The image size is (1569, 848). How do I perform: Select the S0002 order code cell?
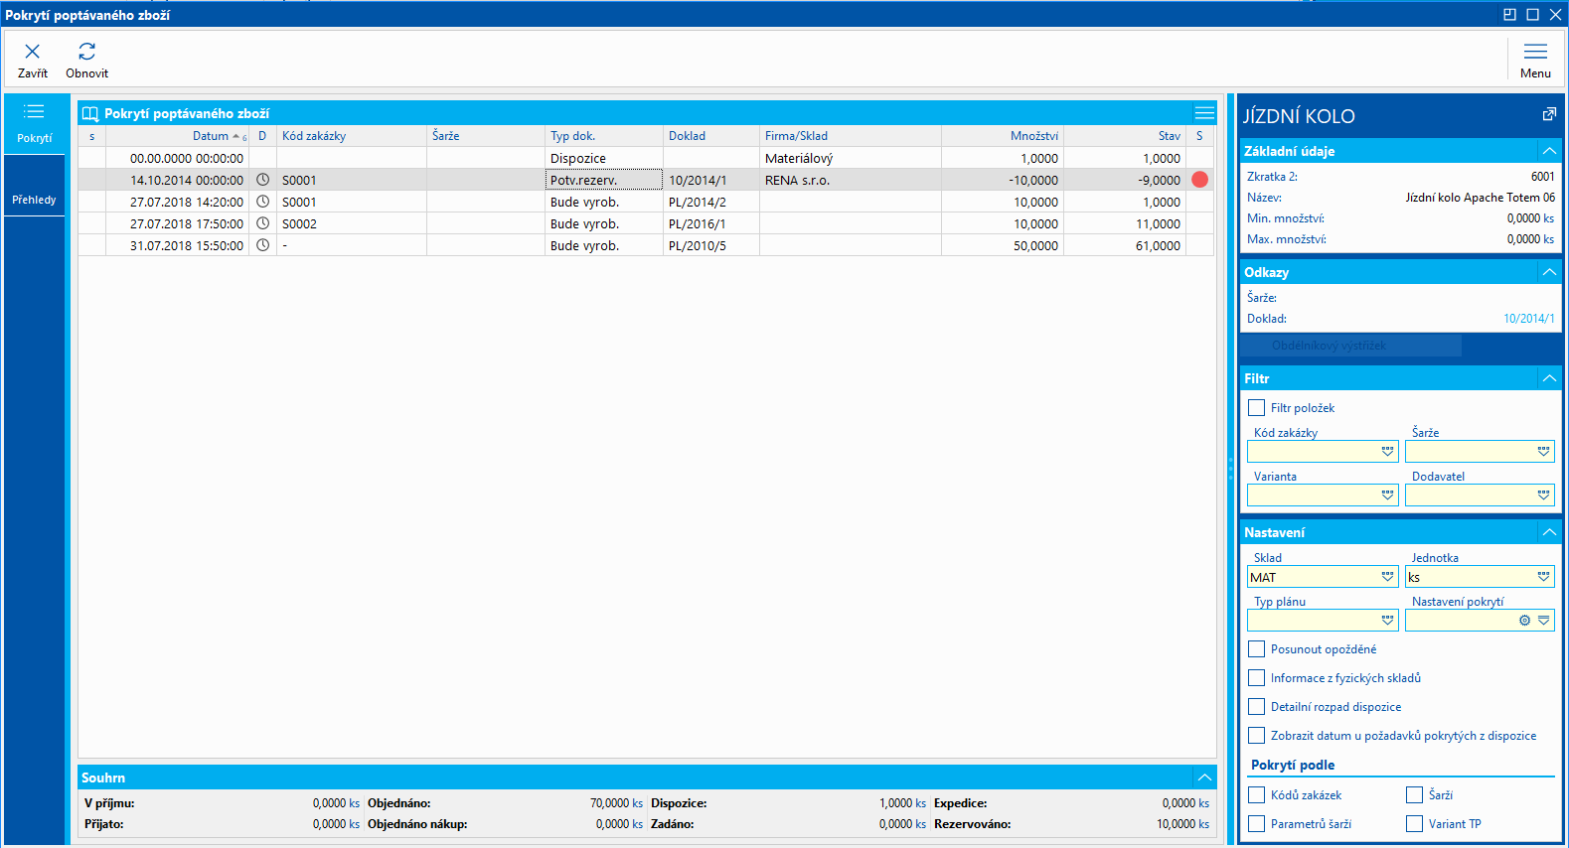[352, 223]
